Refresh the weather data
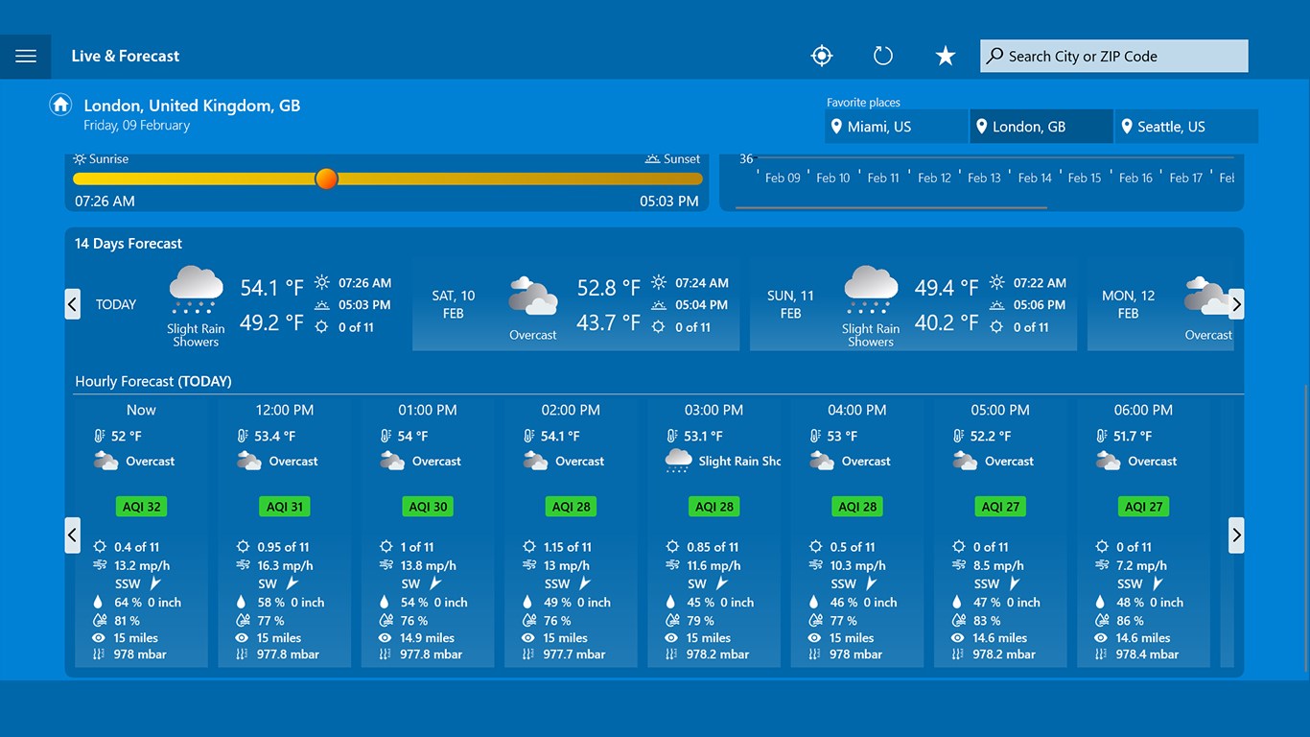1310x737 pixels. pyautogui.click(x=882, y=56)
